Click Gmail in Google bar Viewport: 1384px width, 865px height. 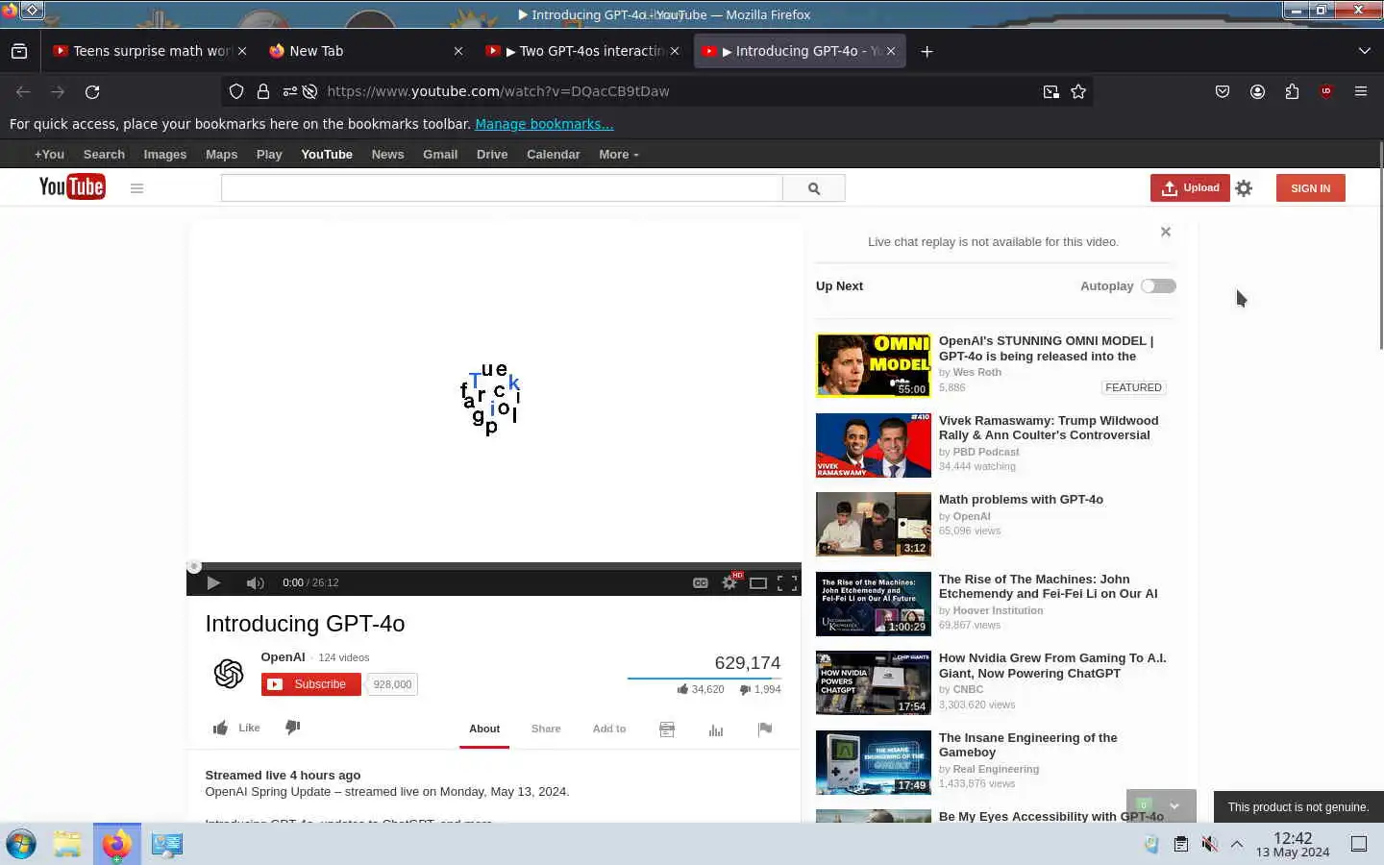[x=440, y=154]
